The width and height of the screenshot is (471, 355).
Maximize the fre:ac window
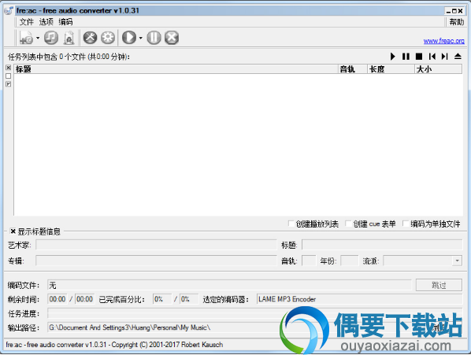pos(454,11)
